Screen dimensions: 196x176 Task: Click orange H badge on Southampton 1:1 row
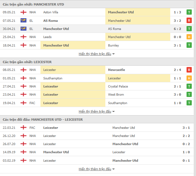point(189,78)
